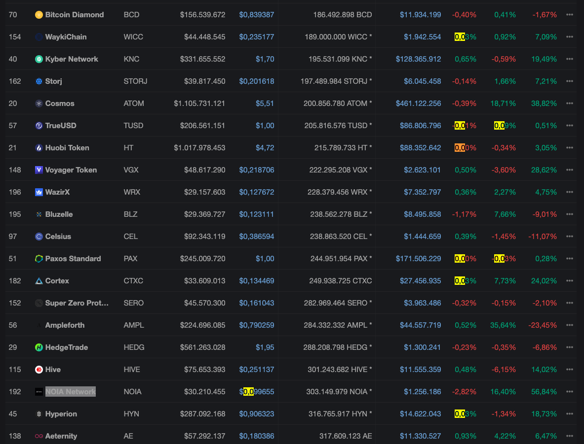Viewport: 584px width, 444px height.
Task: Click the Aeternity infinity logo icon
Action: (39, 436)
